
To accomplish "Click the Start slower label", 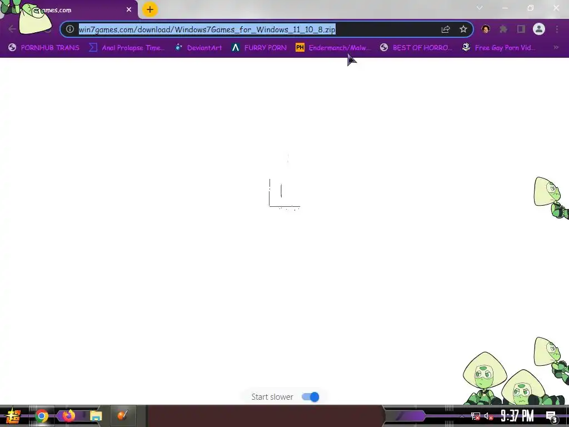I will pyautogui.click(x=272, y=397).
